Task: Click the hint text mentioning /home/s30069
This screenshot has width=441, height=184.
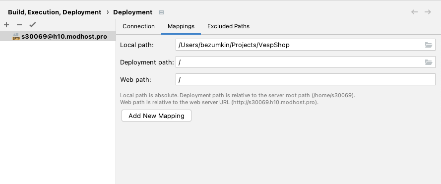Action: click(x=238, y=95)
